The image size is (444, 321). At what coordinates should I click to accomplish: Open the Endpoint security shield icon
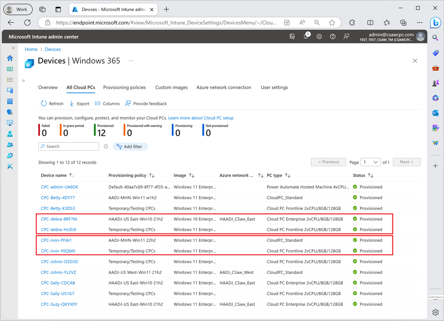coord(10,112)
